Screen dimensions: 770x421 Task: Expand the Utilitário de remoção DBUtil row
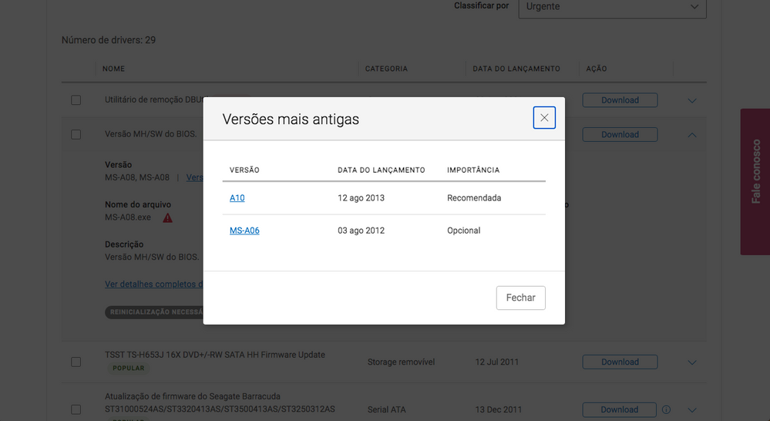click(x=691, y=101)
